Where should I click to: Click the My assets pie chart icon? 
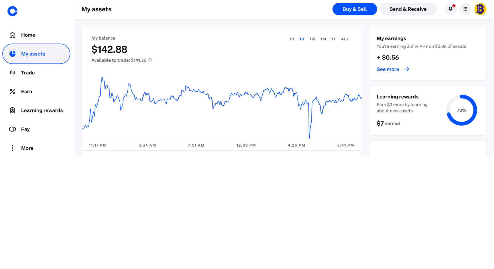[x=13, y=54]
